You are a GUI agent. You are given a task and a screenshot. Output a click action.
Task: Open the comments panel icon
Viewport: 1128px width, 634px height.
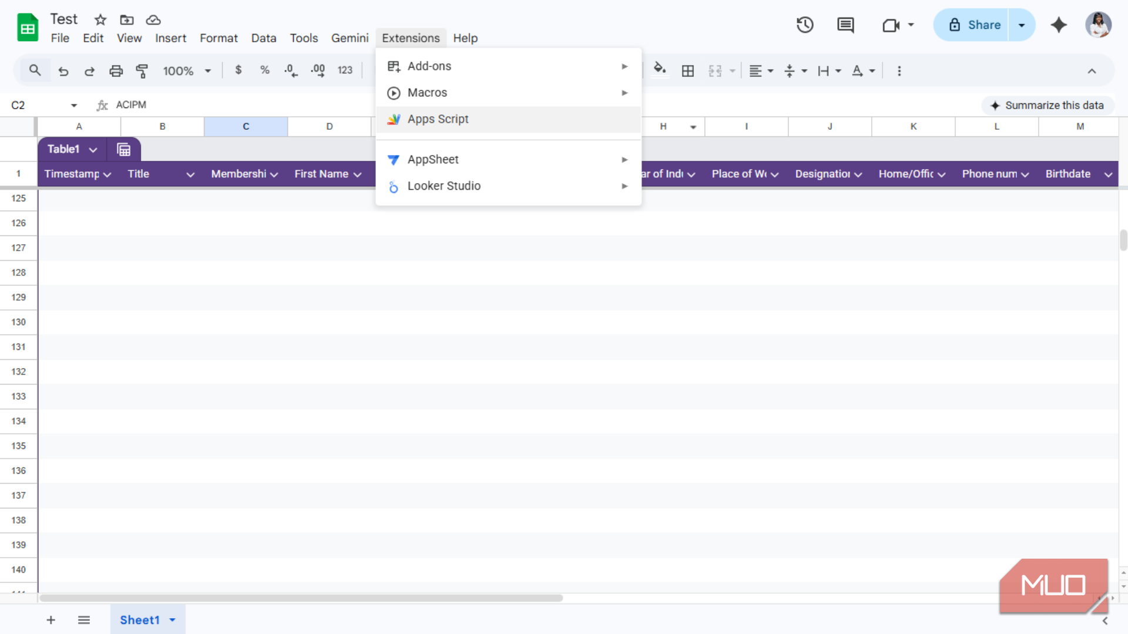click(845, 25)
